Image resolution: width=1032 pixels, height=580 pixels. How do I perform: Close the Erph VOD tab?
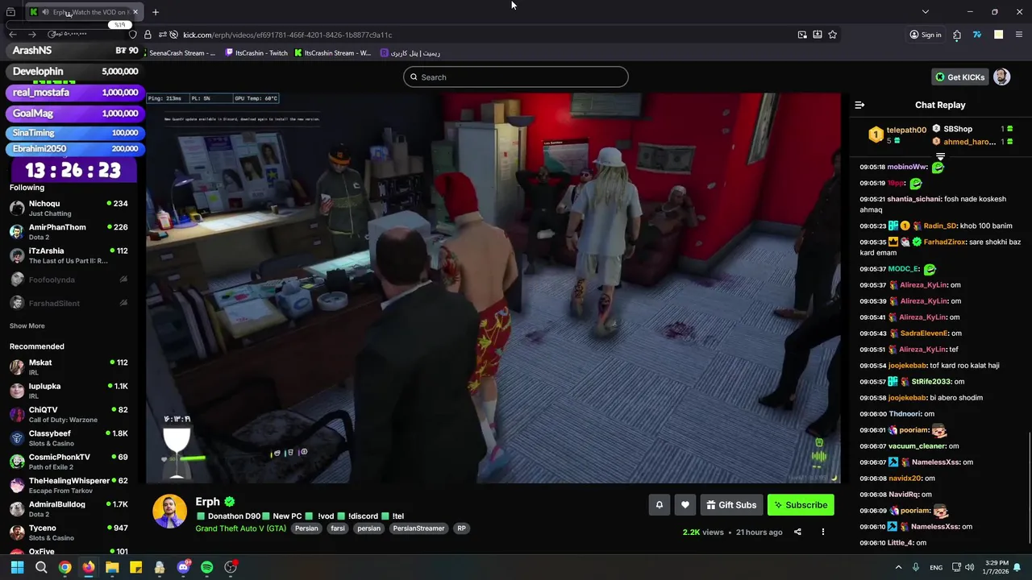(135, 12)
